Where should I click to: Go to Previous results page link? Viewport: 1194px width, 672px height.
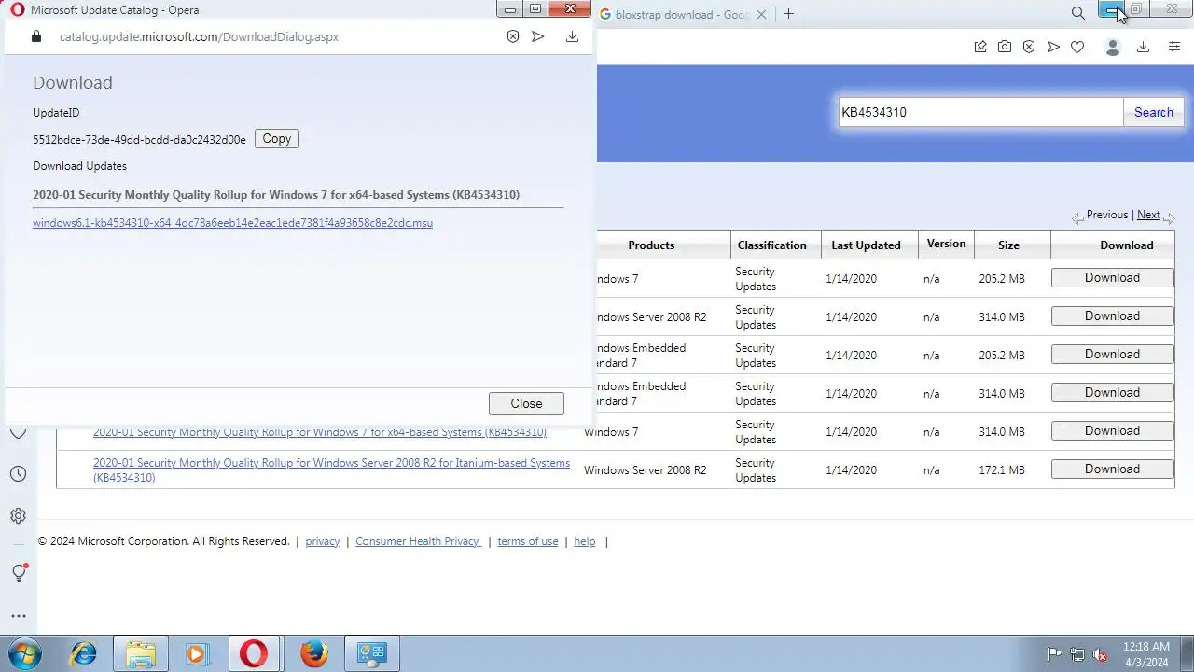tap(1107, 215)
